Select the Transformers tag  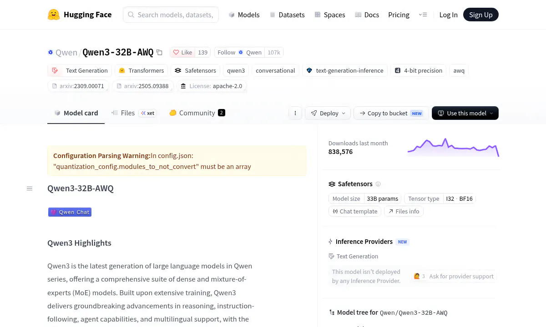coord(141,70)
